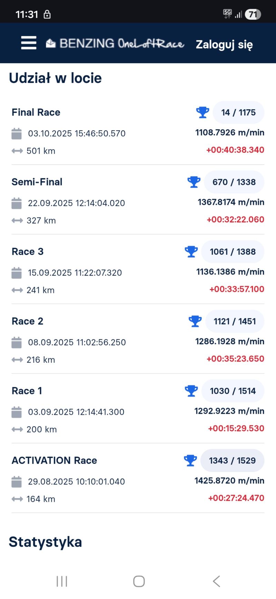Screen dimensions: 276x599
Task: Tap the Race 2 distance arrow icon
Action: 17,360
